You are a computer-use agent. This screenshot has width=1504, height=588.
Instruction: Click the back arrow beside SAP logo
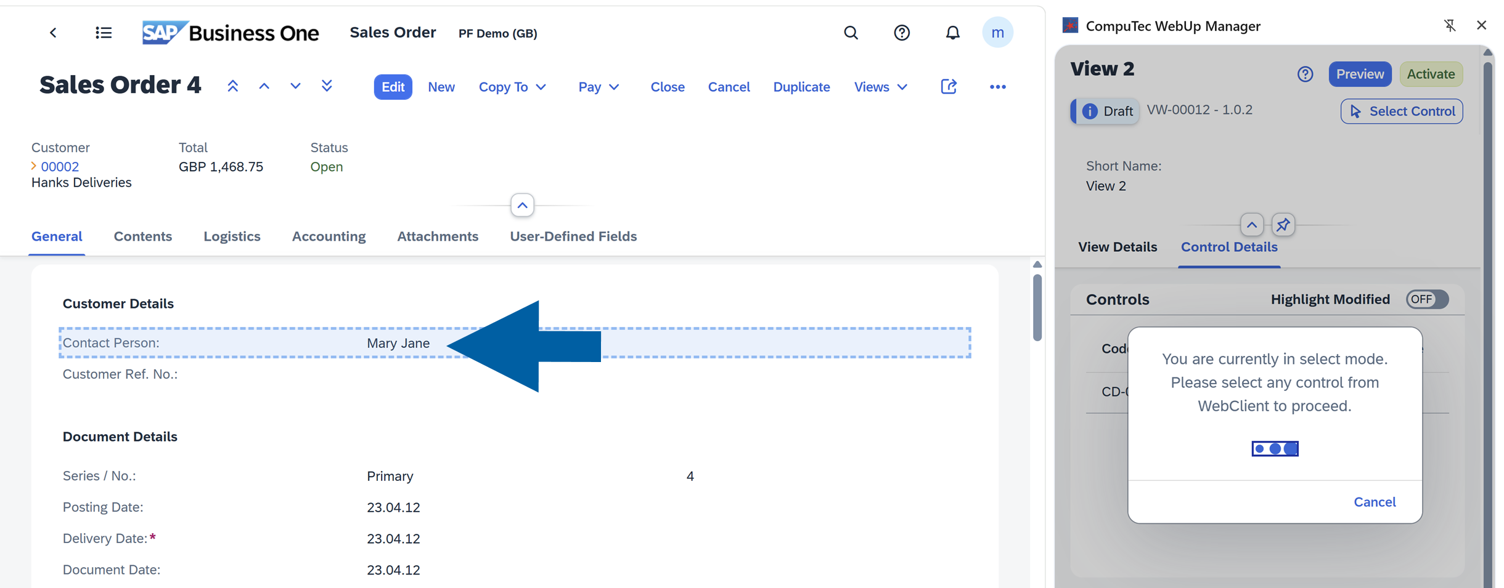[x=53, y=33]
